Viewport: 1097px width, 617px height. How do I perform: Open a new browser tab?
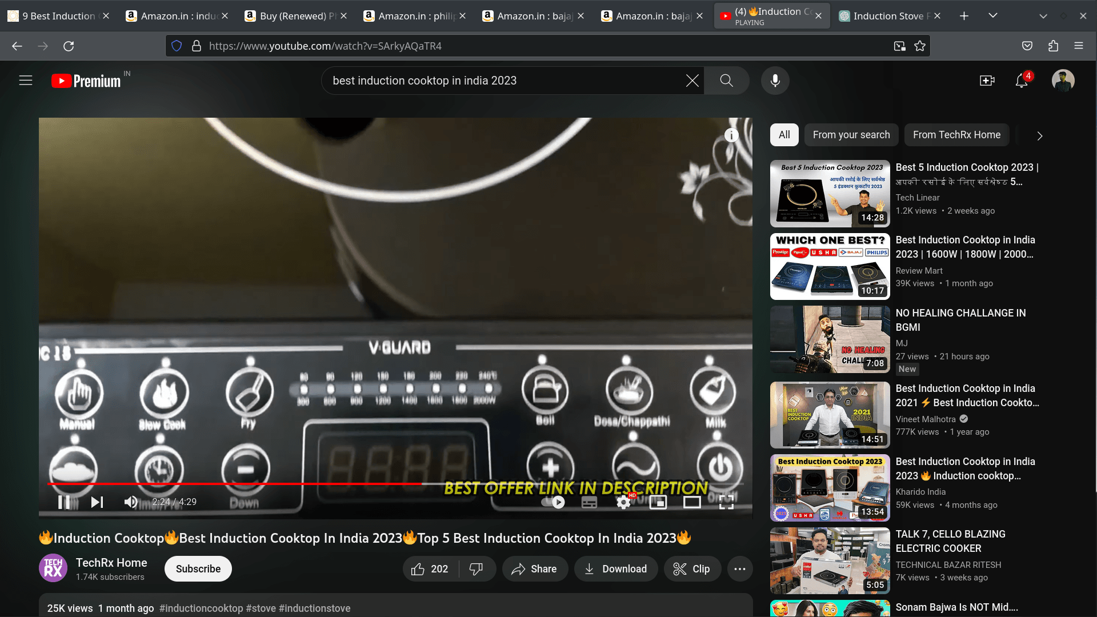(x=964, y=16)
